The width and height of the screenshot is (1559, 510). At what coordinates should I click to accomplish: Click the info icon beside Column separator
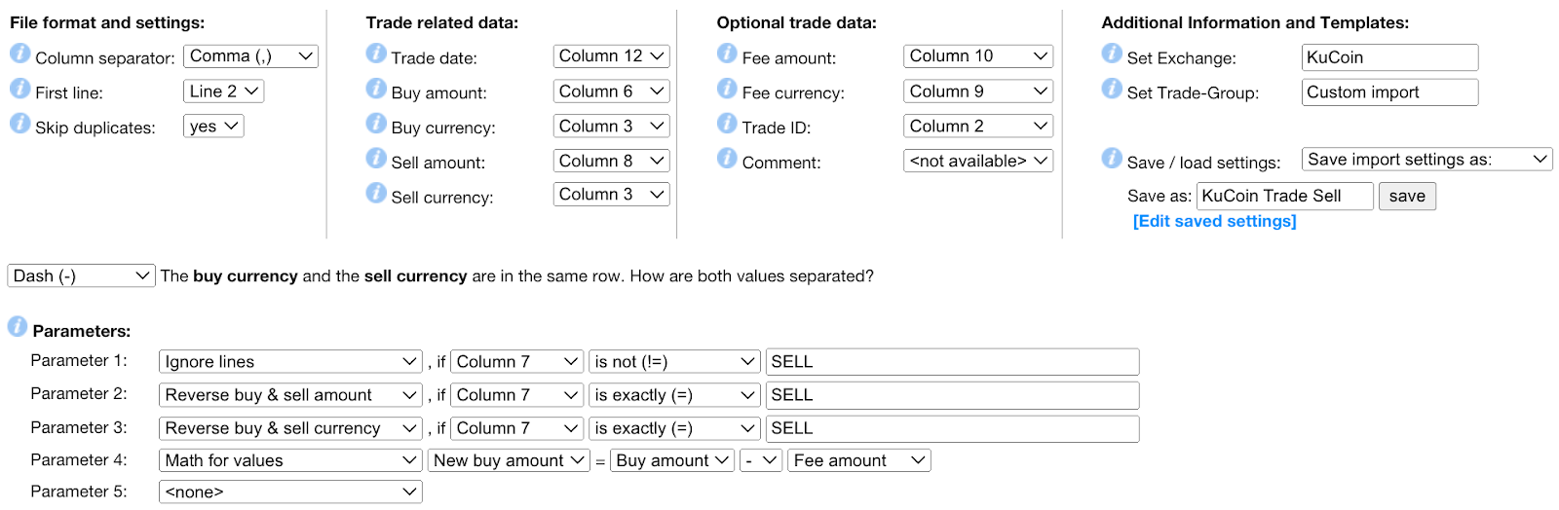19,54
